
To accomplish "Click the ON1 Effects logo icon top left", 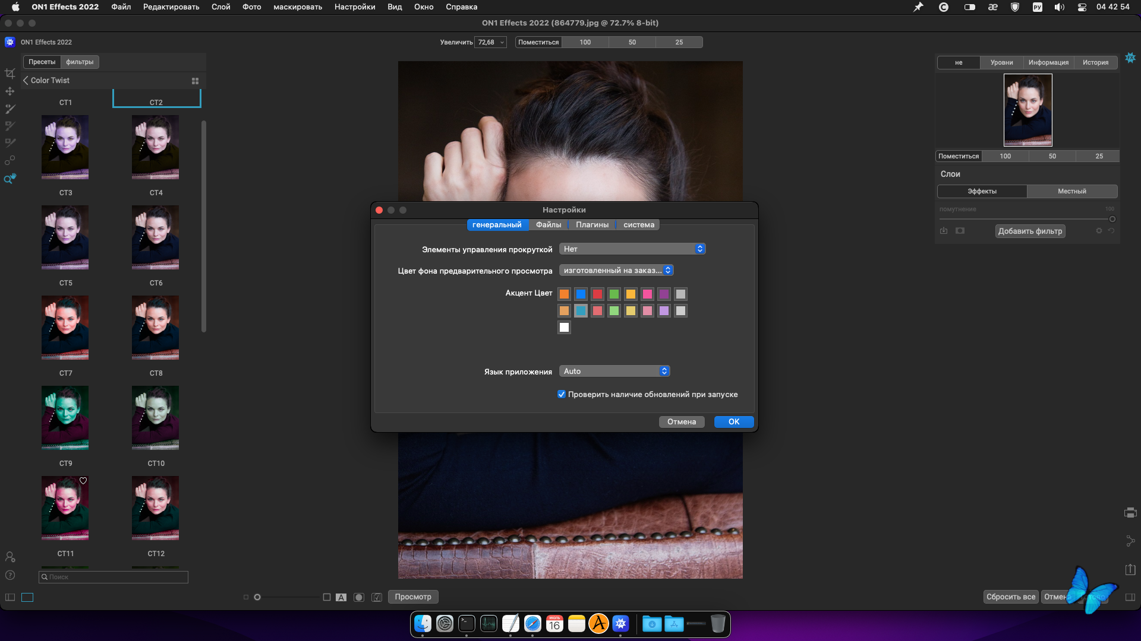I will (10, 42).
